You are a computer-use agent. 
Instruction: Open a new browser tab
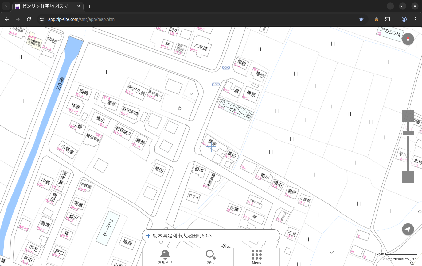90,6
